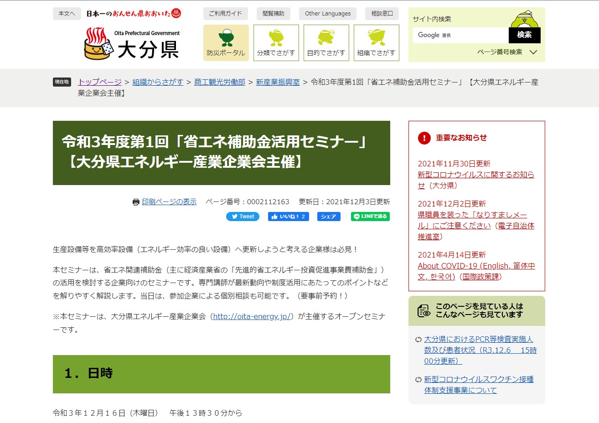Expand the ページ番号検索 page number search
Viewport: 599px width, 423px height.
(x=507, y=52)
